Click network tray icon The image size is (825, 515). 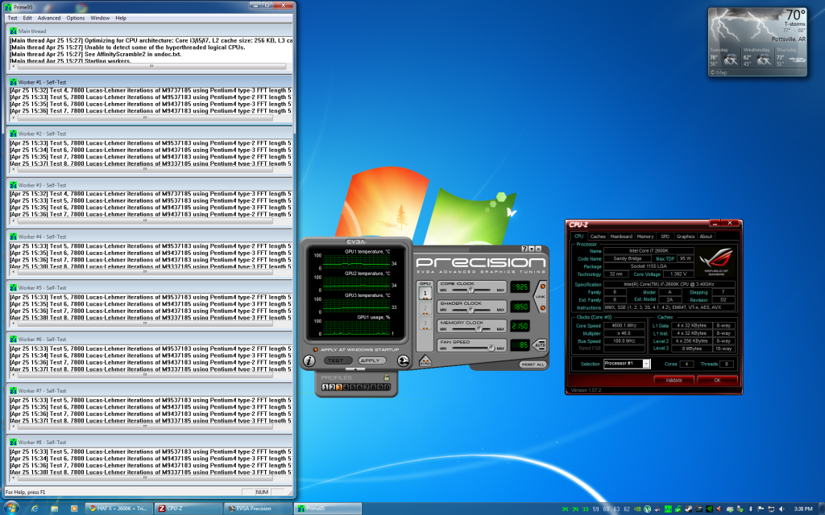(x=771, y=509)
